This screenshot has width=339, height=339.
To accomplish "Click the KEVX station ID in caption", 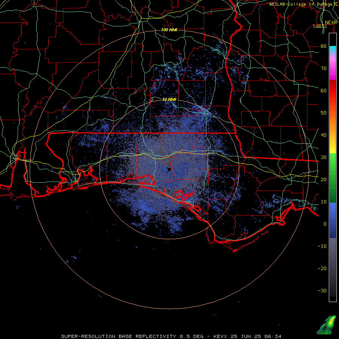I will (x=220, y=336).
